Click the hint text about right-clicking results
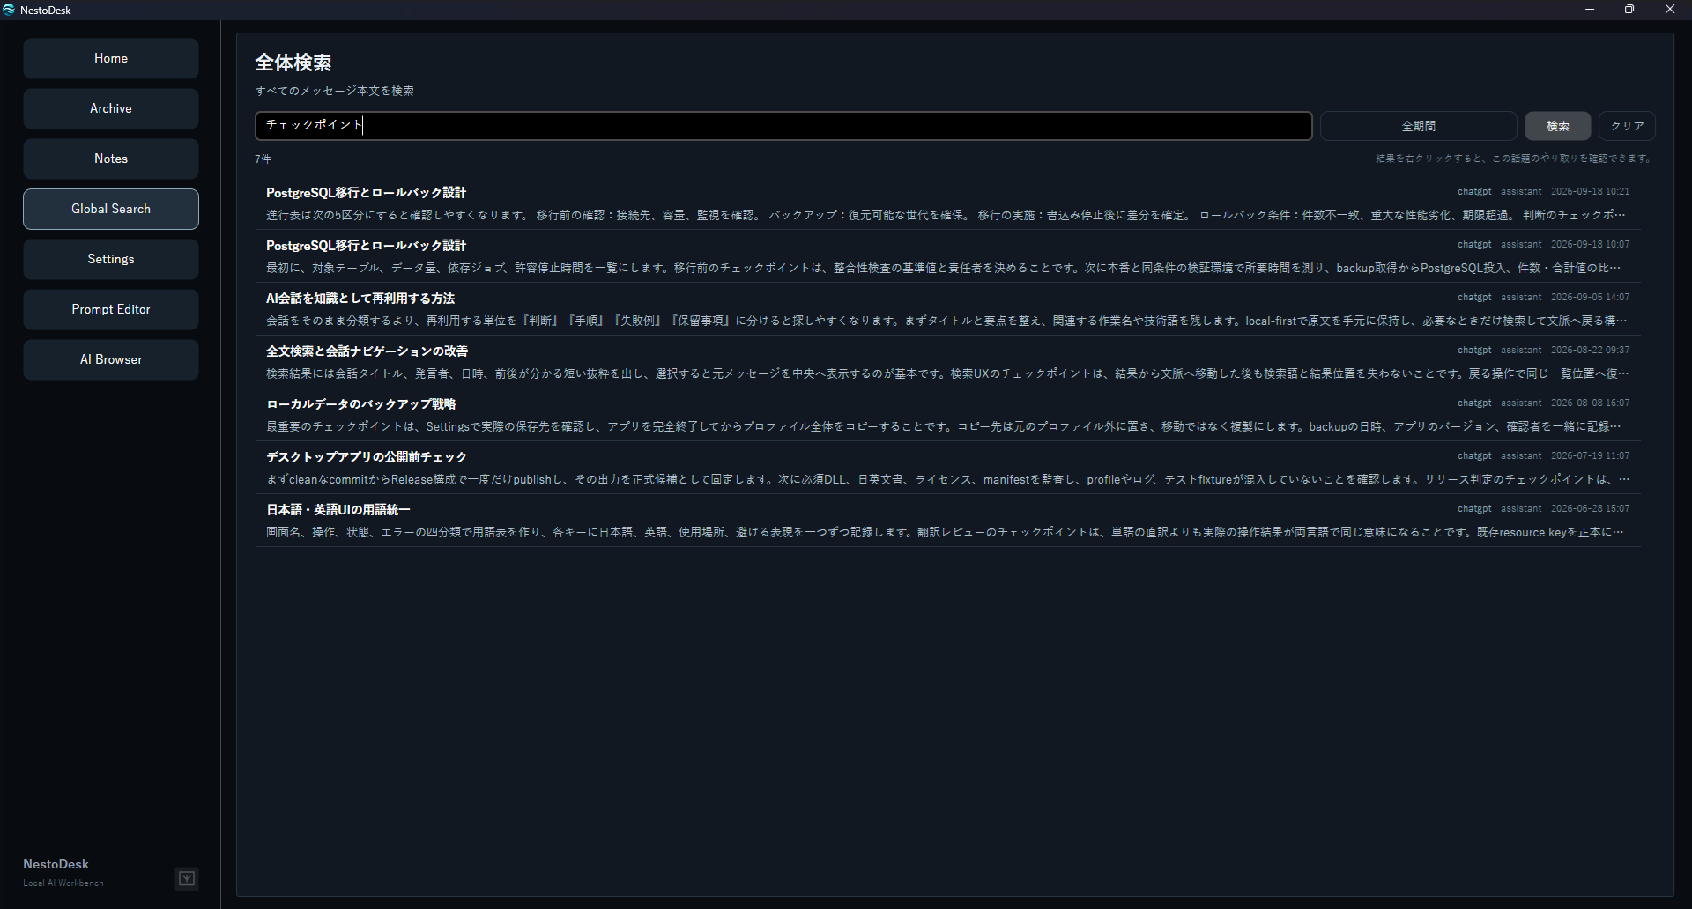The height and width of the screenshot is (909, 1692). [x=1515, y=159]
